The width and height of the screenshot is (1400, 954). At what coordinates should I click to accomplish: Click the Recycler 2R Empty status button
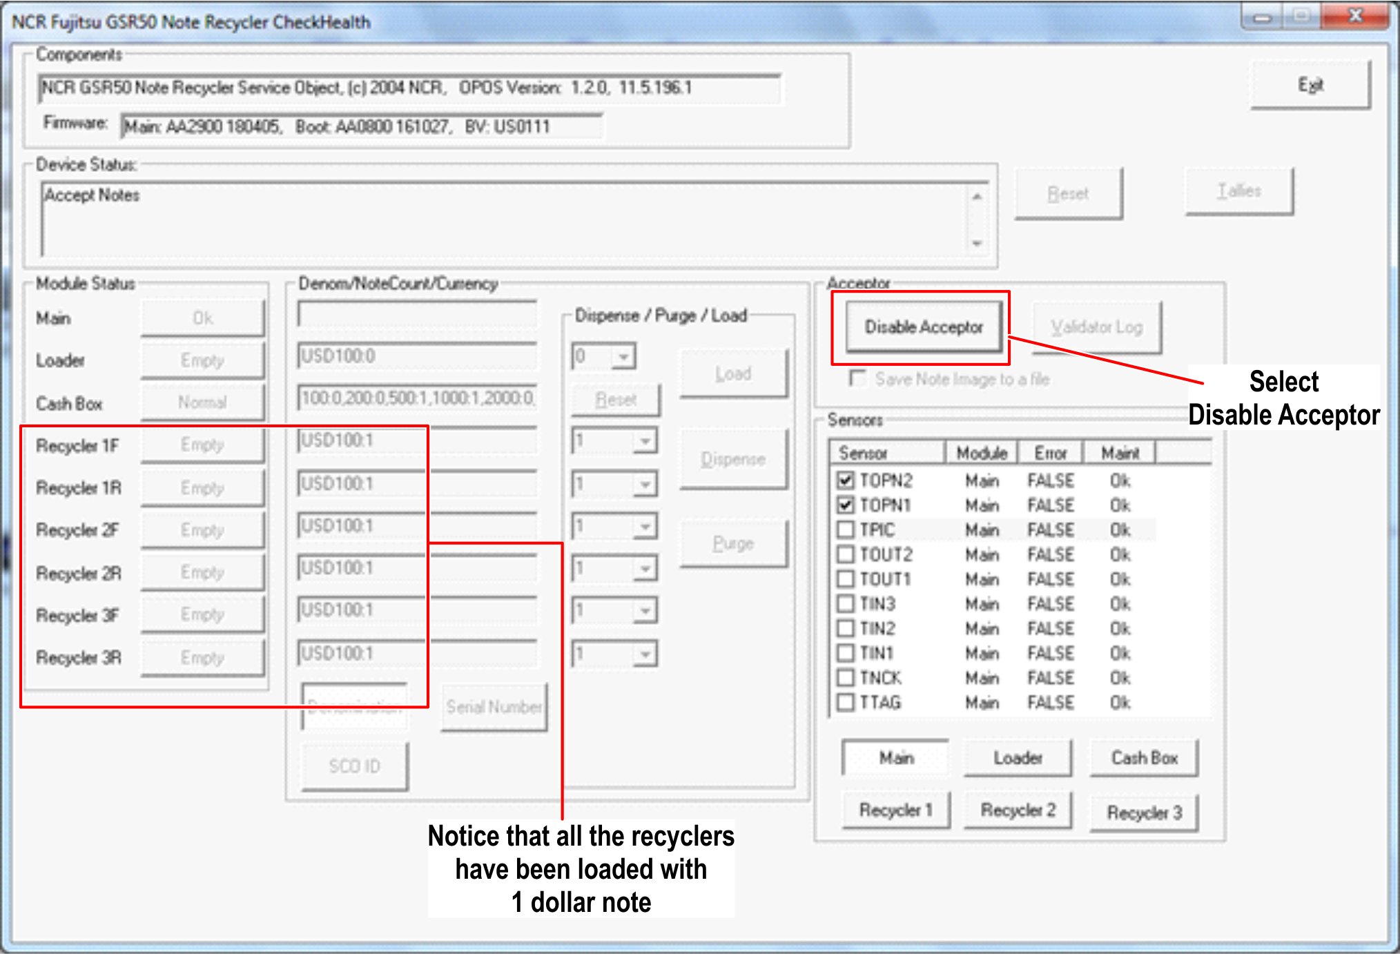point(203,572)
